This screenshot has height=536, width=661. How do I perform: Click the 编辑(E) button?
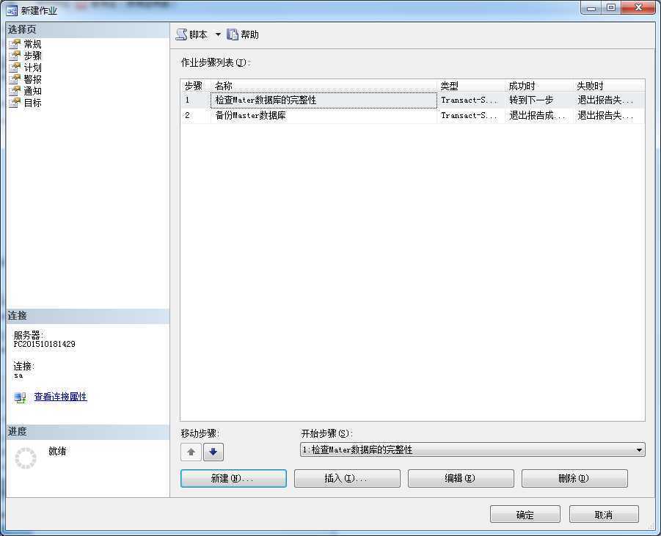click(x=461, y=478)
